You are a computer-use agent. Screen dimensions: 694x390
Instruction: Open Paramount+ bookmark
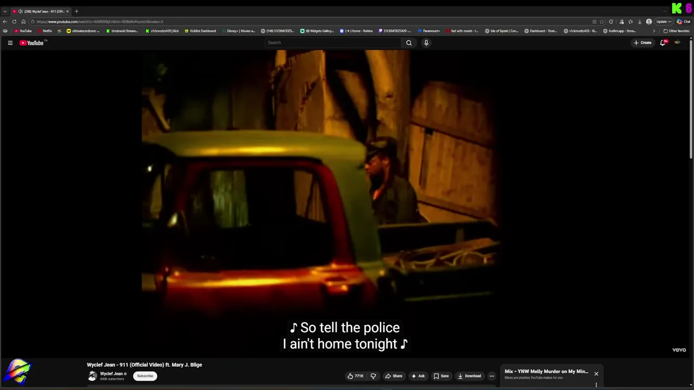click(x=428, y=31)
